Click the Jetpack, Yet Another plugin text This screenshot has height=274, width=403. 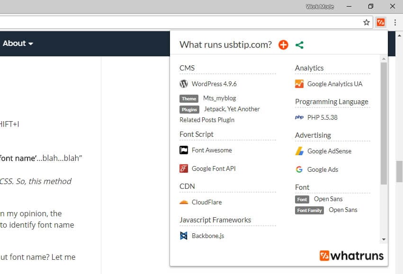232,109
